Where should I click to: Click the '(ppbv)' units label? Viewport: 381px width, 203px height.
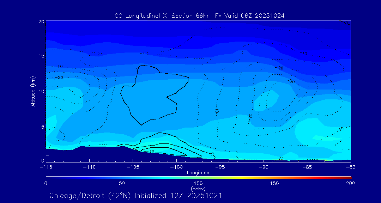tap(198, 189)
